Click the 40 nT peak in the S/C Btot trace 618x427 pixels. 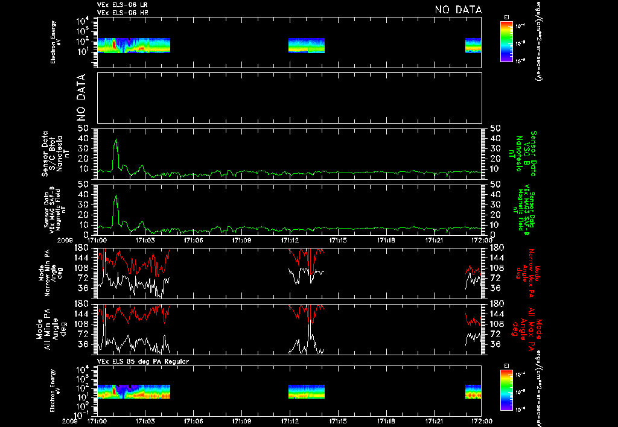116,140
